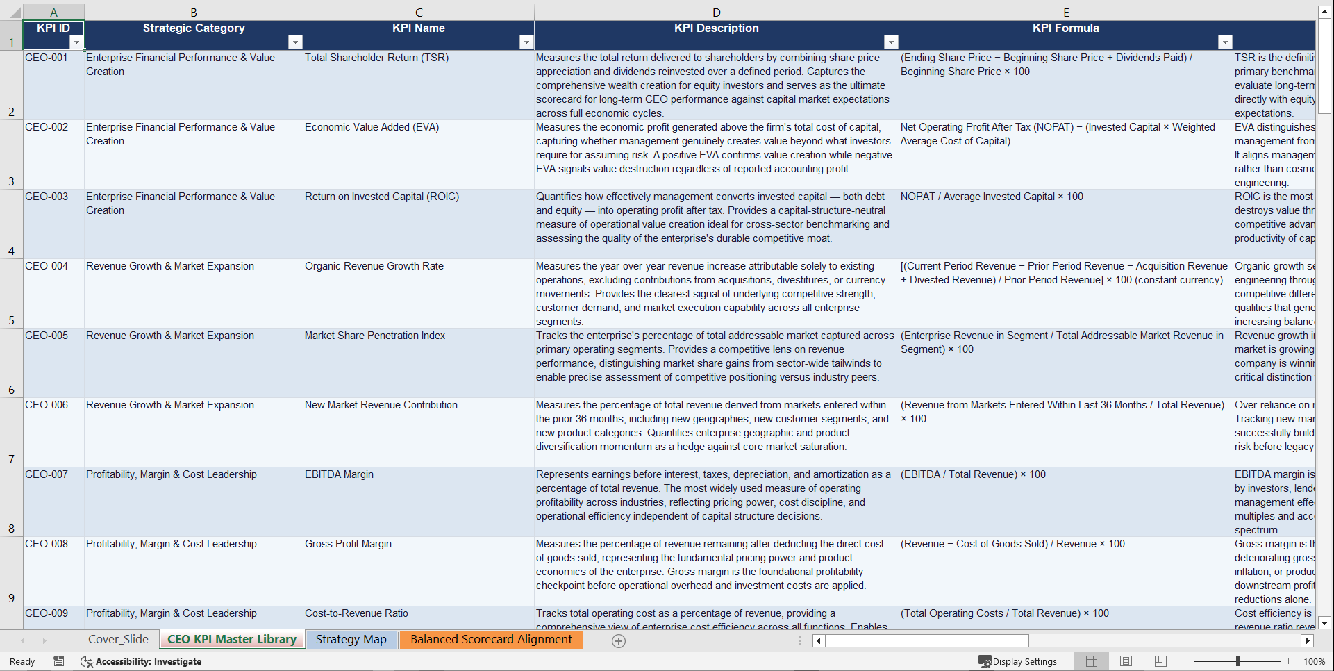Click the macro recording status icon
The width and height of the screenshot is (1334, 671).
tap(59, 661)
